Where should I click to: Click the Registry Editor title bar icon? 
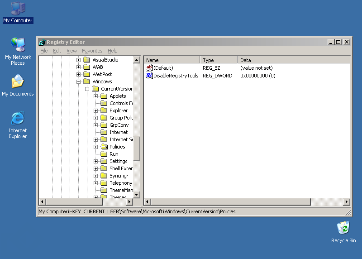point(42,42)
